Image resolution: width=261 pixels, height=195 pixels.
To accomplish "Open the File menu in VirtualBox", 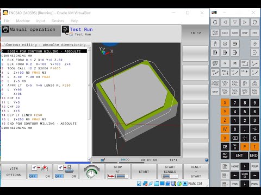I will (7, 21).
